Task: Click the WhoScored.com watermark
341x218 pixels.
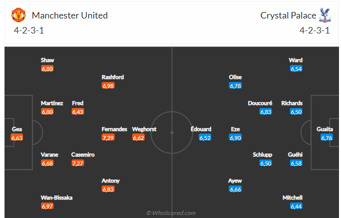Action: pos(171,213)
